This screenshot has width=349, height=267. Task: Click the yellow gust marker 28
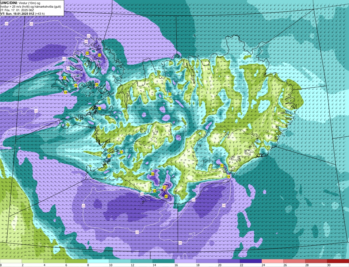[x=109, y=156]
